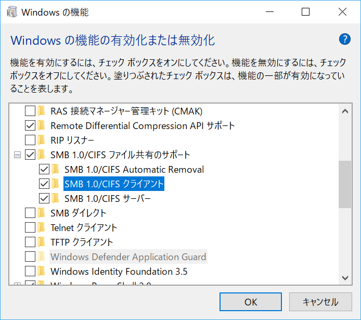Viewport: 361px width, 320px height.
Task: Maximize the Windows の機能 dialog
Action: [305, 11]
